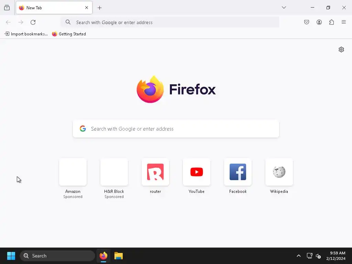Select the New Tab tab title
352x264 pixels.
coord(34,8)
